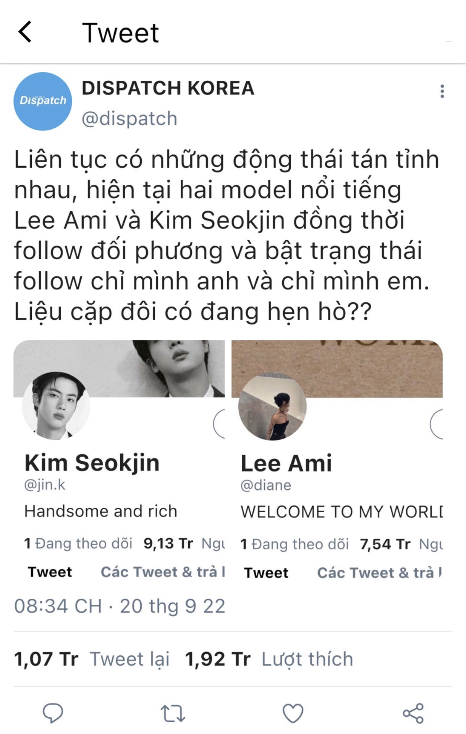View the 1,92 Tr Lượt thích list
This screenshot has height=734, width=466.
(269, 659)
